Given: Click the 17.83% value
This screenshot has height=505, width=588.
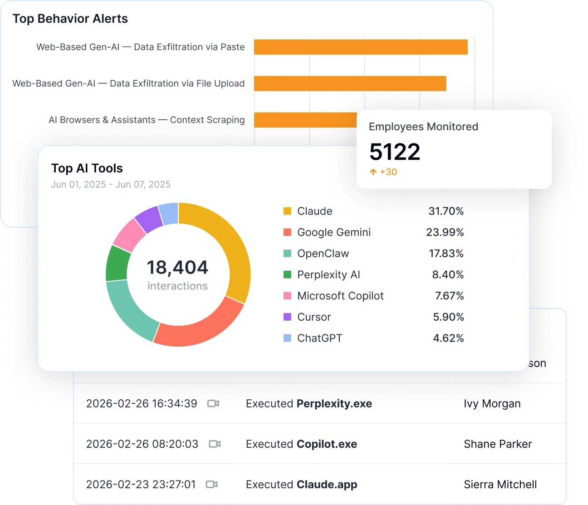Looking at the screenshot, I should (446, 253).
